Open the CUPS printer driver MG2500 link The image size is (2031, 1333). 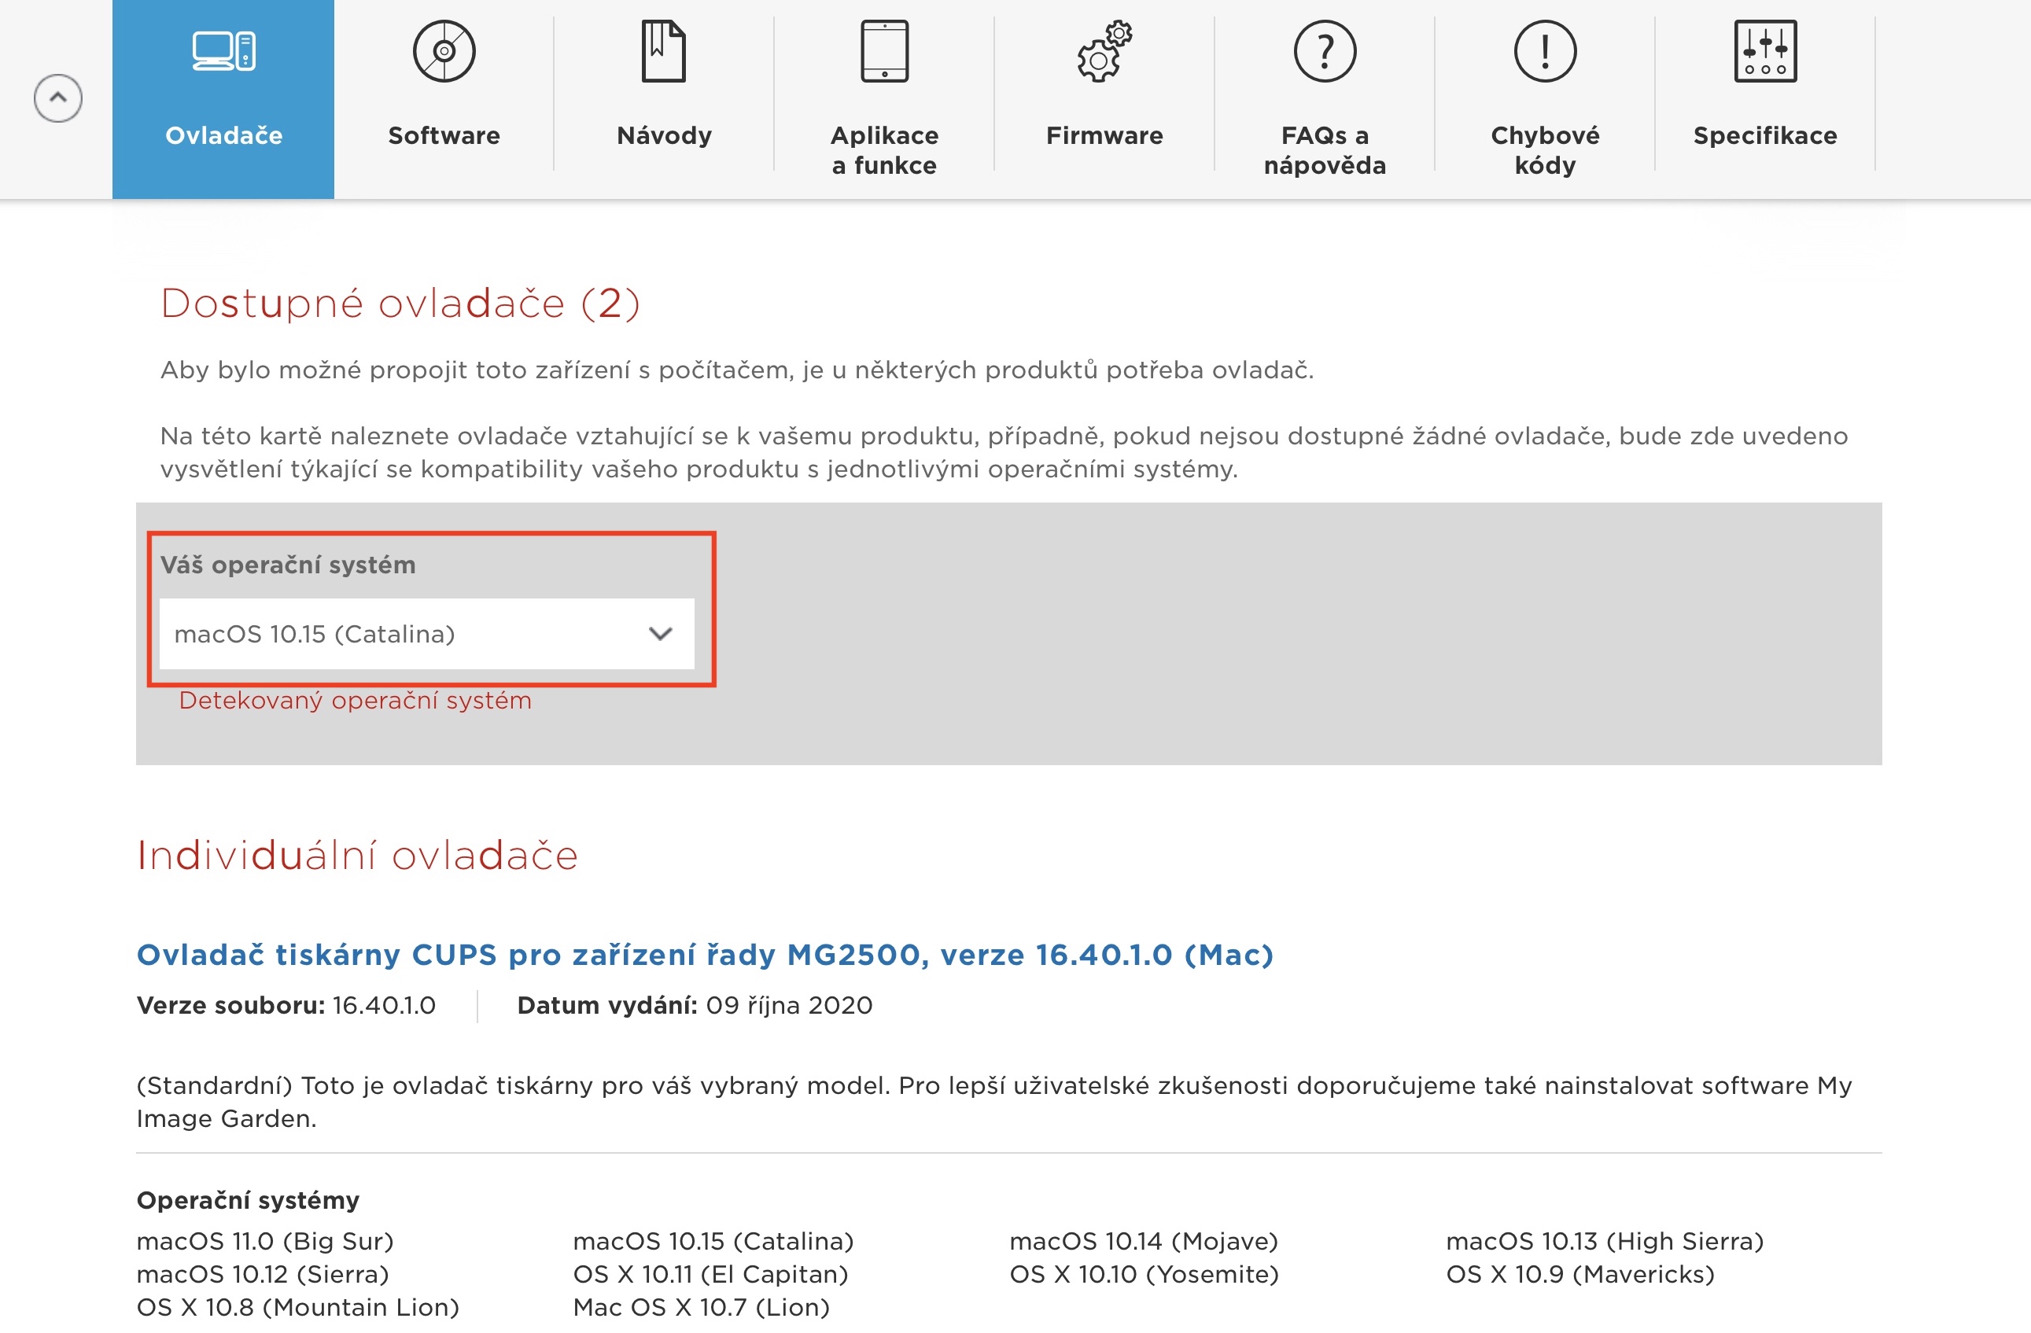[x=705, y=954]
